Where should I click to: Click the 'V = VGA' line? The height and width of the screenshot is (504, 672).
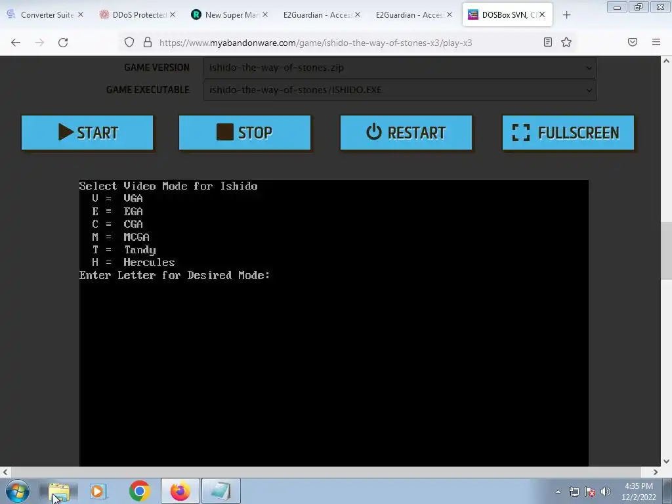coord(117,198)
